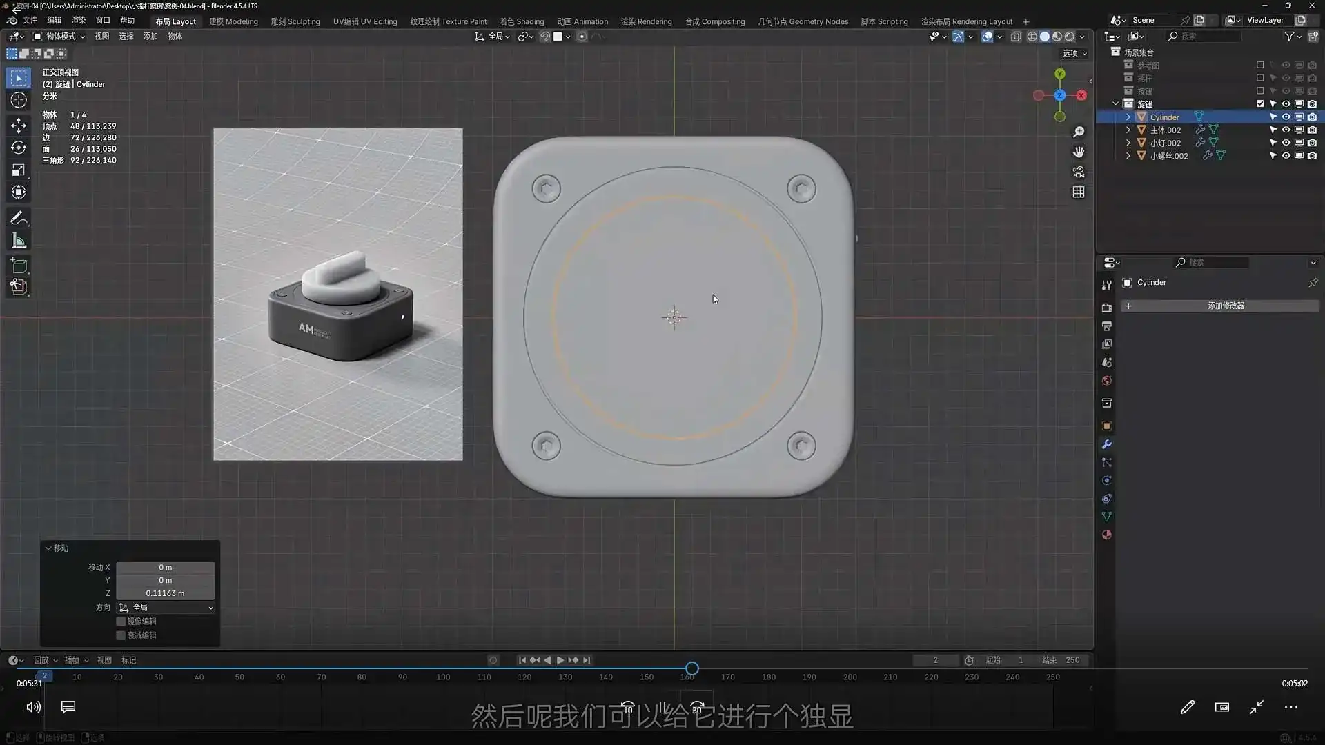The image size is (1325, 745).
Task: Enable the 镜像编辑 checkbox in the Move panel
Action: (x=121, y=621)
